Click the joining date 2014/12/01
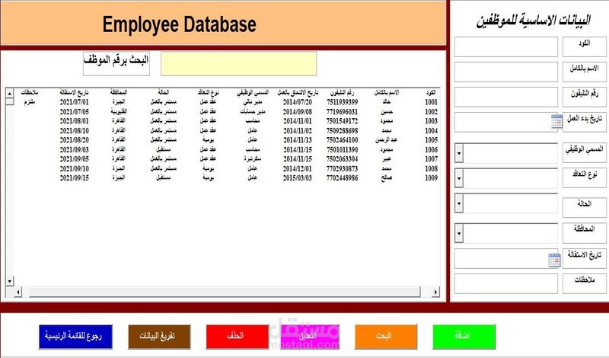This screenshot has height=358, width=609. (x=297, y=168)
